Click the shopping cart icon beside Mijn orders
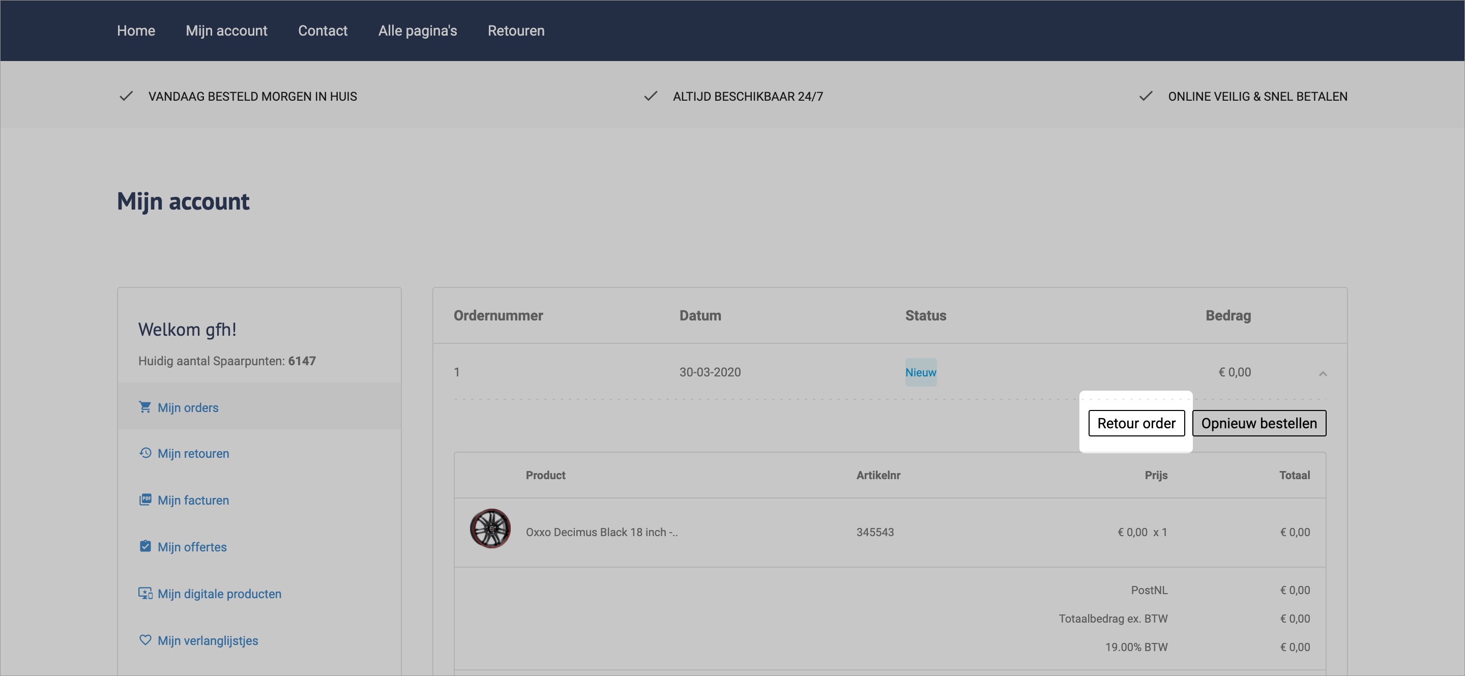Viewport: 1465px width, 676px height. pos(145,407)
